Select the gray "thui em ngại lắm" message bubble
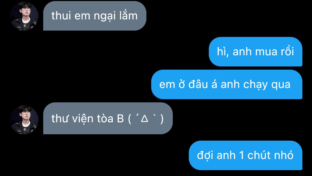 95,16
